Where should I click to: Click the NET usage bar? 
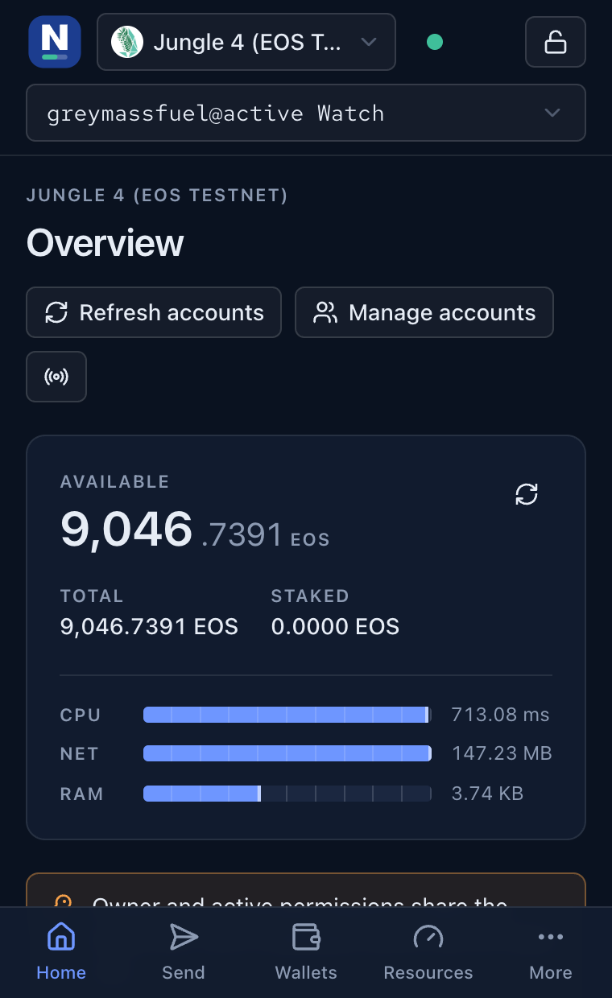pyautogui.click(x=287, y=753)
